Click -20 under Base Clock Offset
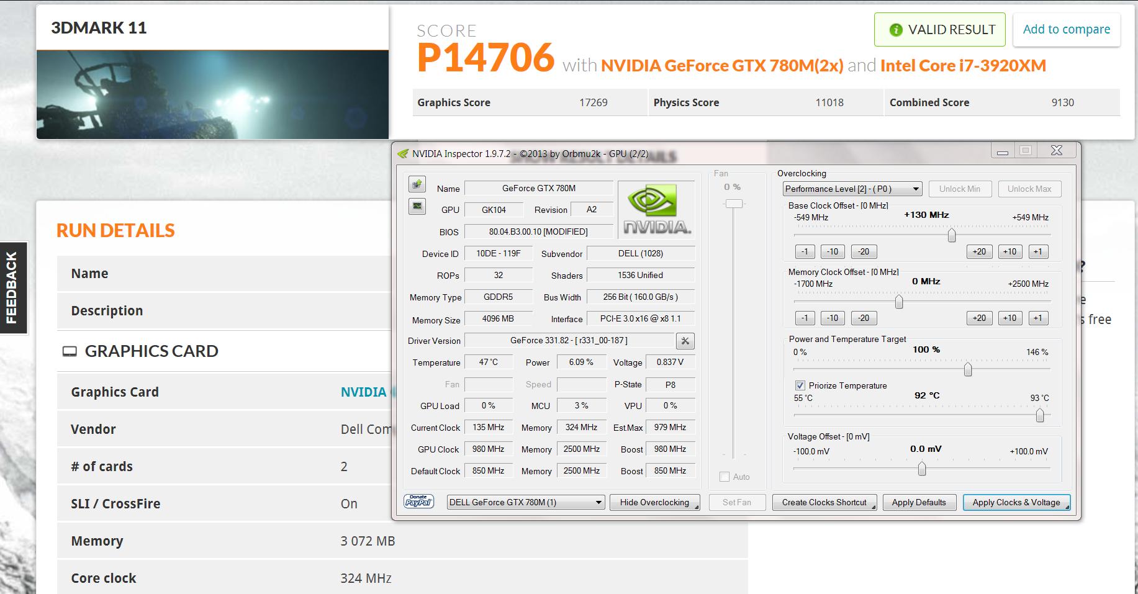This screenshot has width=1138, height=594. click(864, 251)
